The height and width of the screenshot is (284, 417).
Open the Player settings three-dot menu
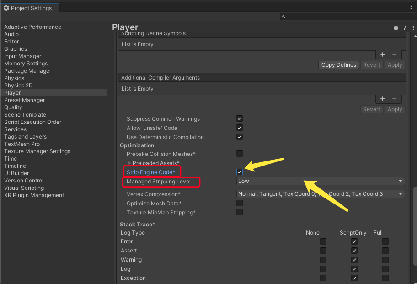pos(413,28)
